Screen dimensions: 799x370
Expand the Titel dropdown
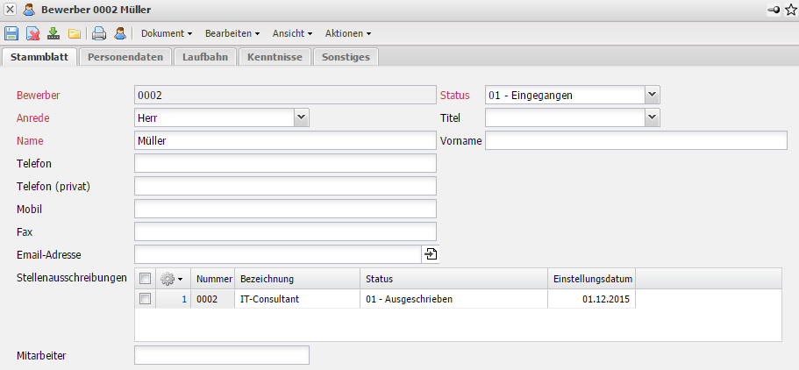point(651,117)
